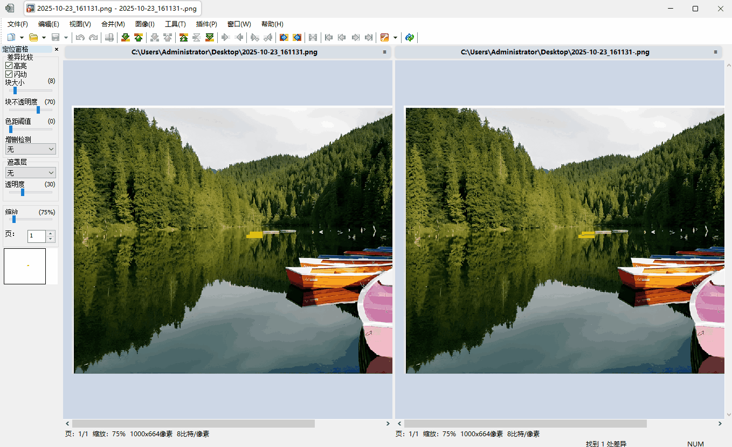Viewport: 732px width, 447px height.
Task: Toggle the 高亮 checkbox
Action: pos(9,65)
